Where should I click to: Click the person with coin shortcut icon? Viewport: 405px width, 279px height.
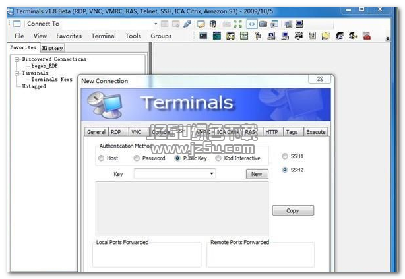click(353, 36)
